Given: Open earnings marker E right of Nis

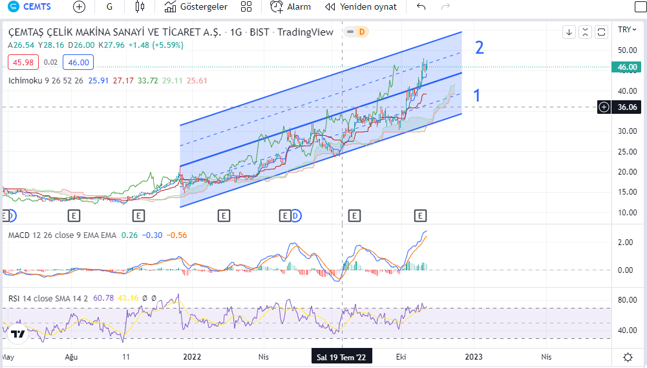Looking at the screenshot, I should [x=284, y=215].
